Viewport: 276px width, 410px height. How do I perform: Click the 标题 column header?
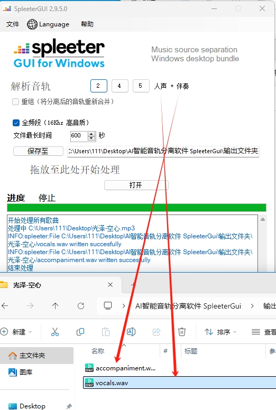click(x=191, y=351)
